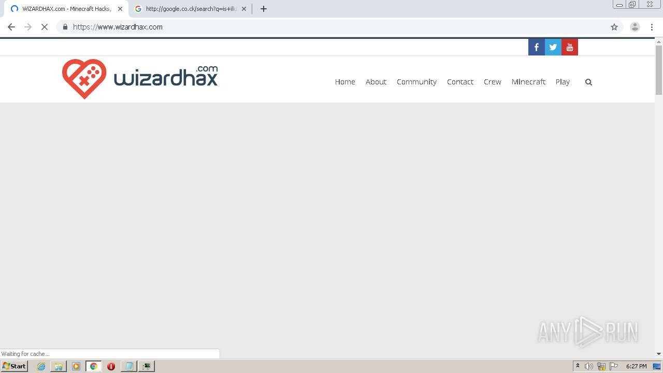Open the Minecraft menu item
Viewport: 663px width, 373px height.
(x=528, y=82)
